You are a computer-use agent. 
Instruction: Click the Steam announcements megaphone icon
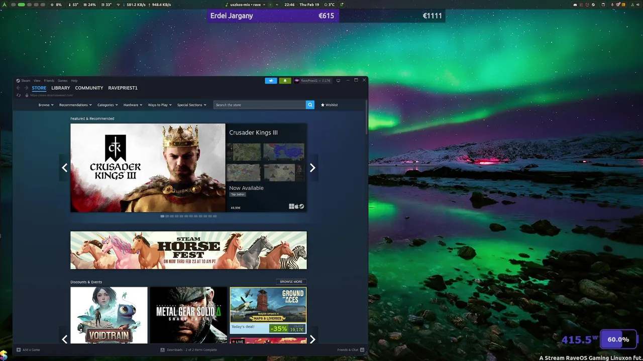(271, 80)
